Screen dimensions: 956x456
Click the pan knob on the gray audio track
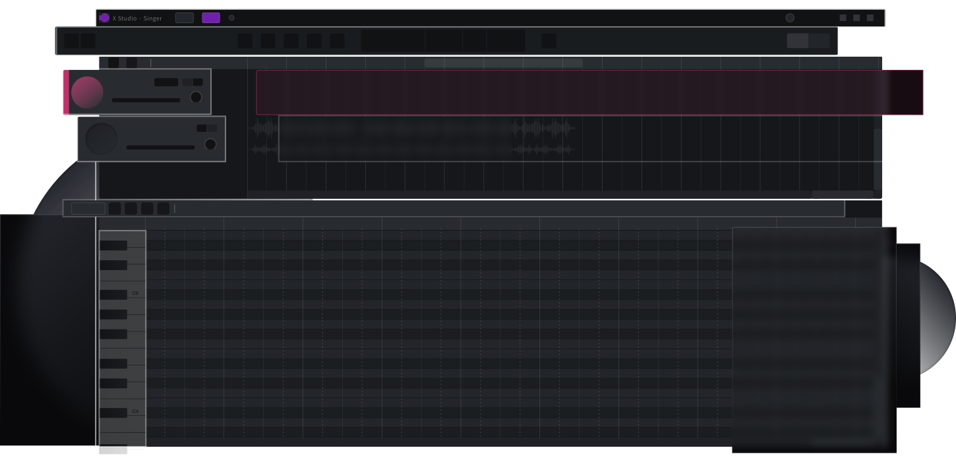pyautogui.click(x=210, y=144)
